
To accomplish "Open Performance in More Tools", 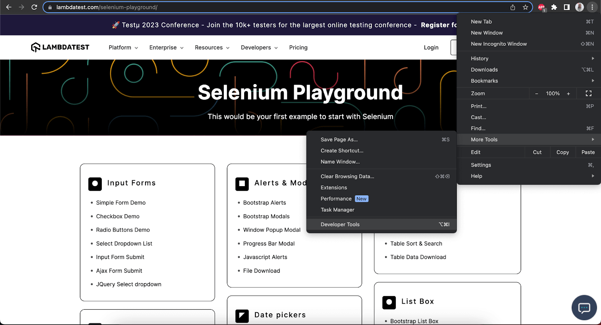I will tap(382, 199).
